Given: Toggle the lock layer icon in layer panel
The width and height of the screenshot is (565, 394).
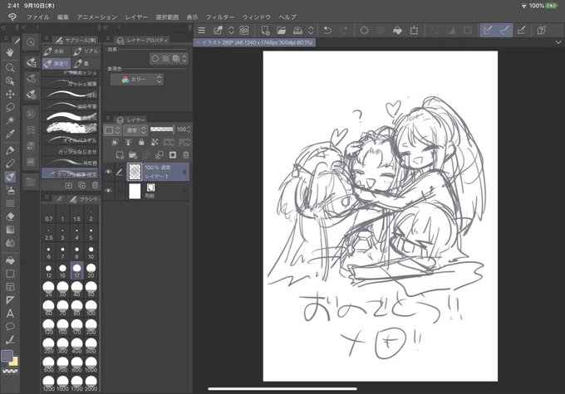Looking at the screenshot, I should click(x=141, y=142).
